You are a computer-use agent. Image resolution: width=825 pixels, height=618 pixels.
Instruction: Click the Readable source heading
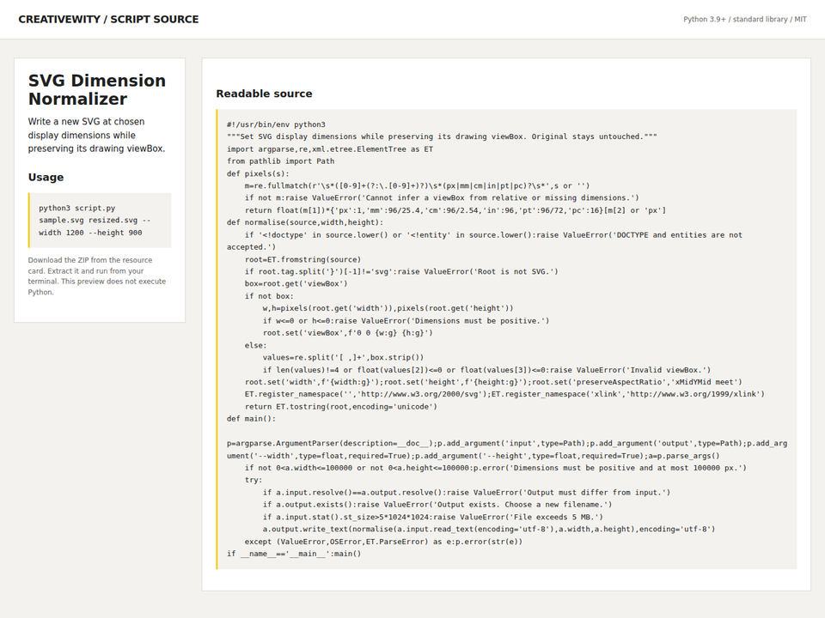tap(264, 94)
